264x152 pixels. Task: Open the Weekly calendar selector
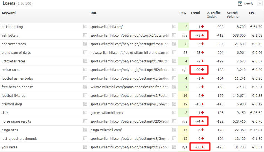[246, 3]
